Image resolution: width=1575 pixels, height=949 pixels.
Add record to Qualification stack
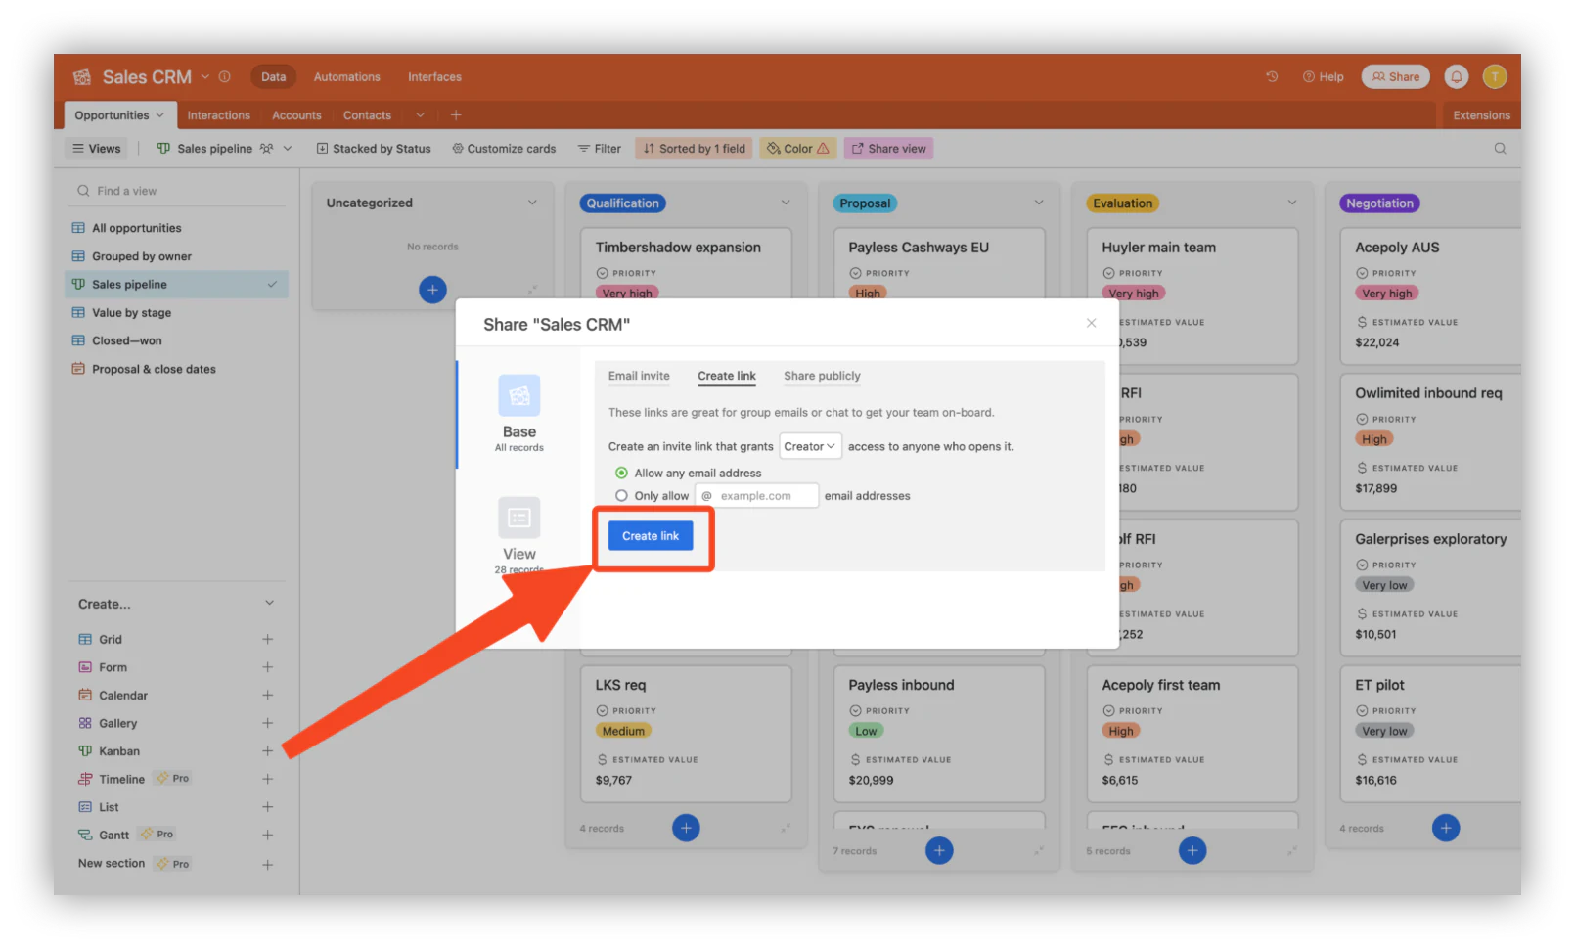pyautogui.click(x=686, y=828)
